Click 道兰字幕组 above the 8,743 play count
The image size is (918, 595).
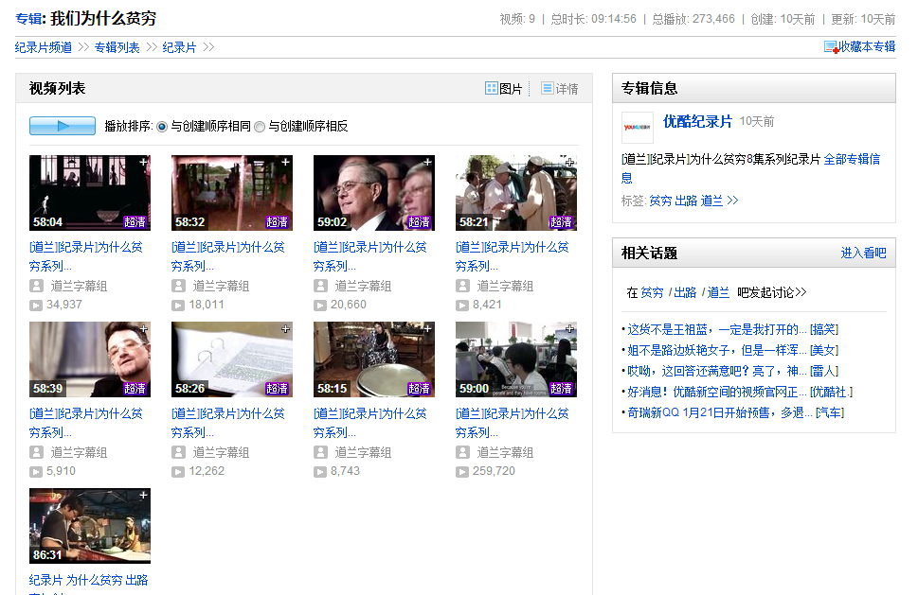363,452
